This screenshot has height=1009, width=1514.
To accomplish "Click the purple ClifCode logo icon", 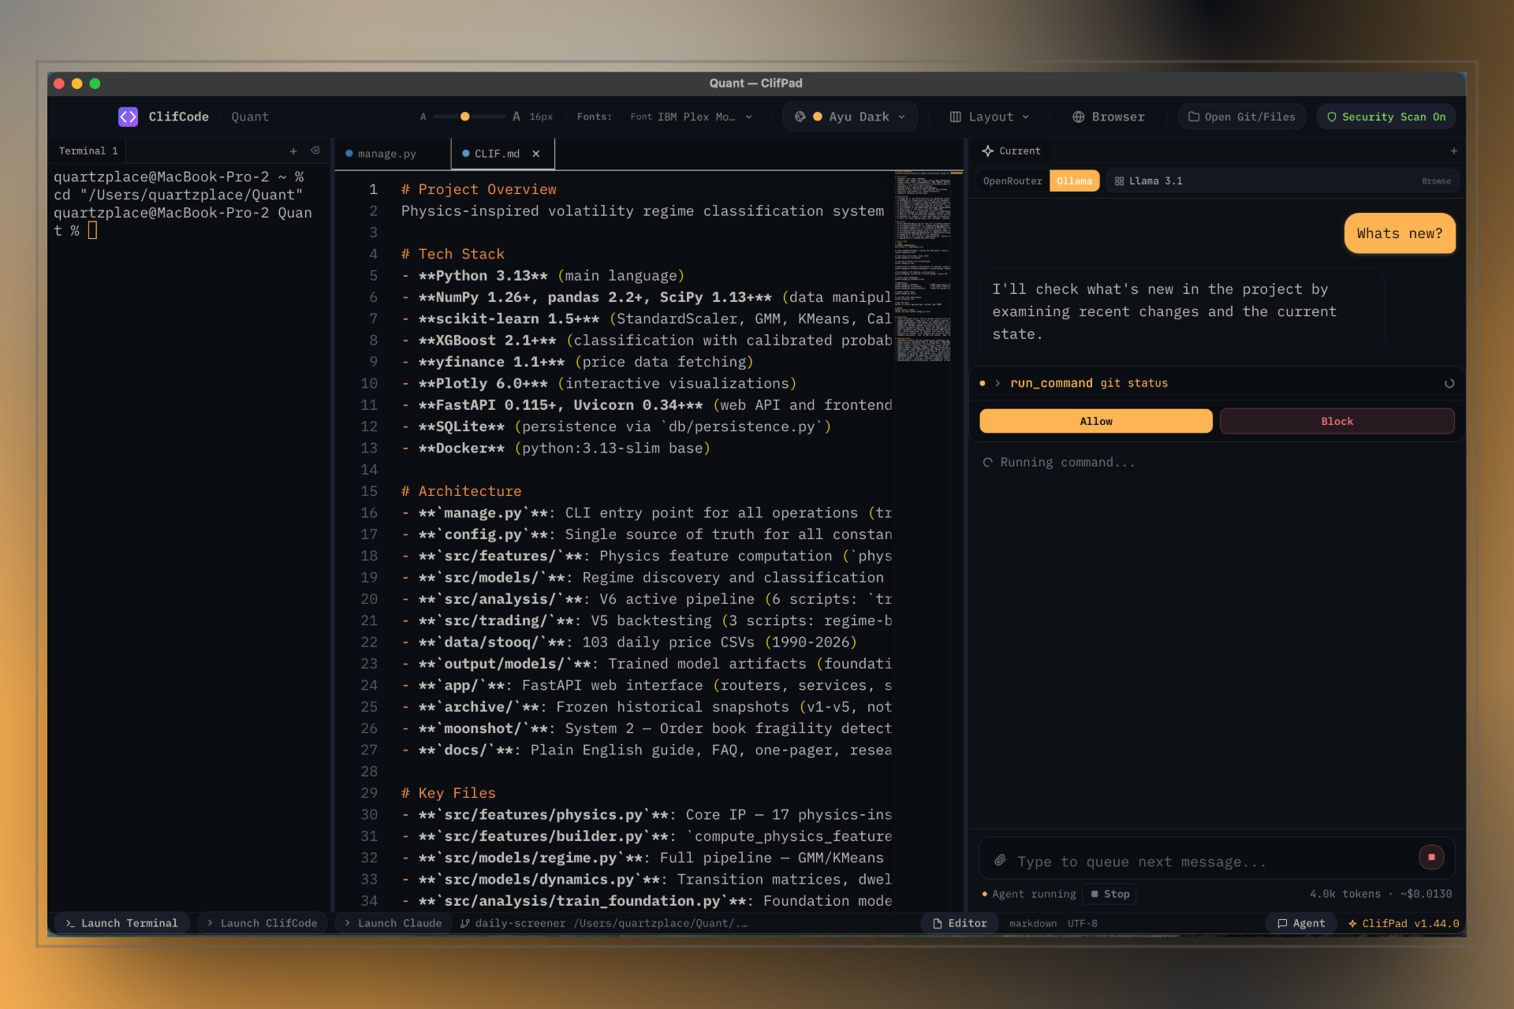I will [128, 117].
